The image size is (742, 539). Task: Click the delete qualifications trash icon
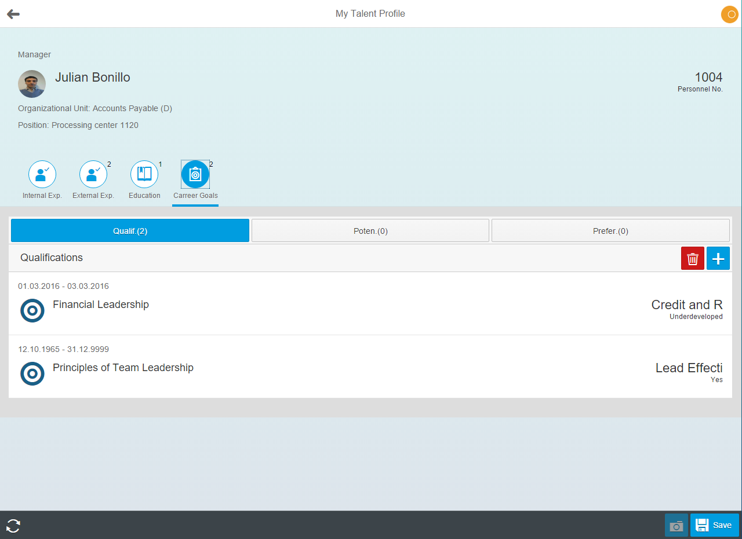click(692, 258)
